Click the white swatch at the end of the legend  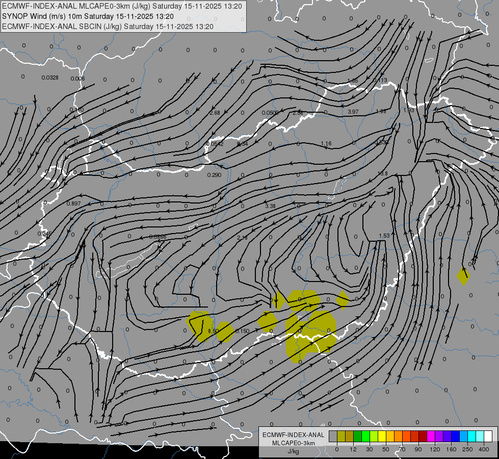488,436
